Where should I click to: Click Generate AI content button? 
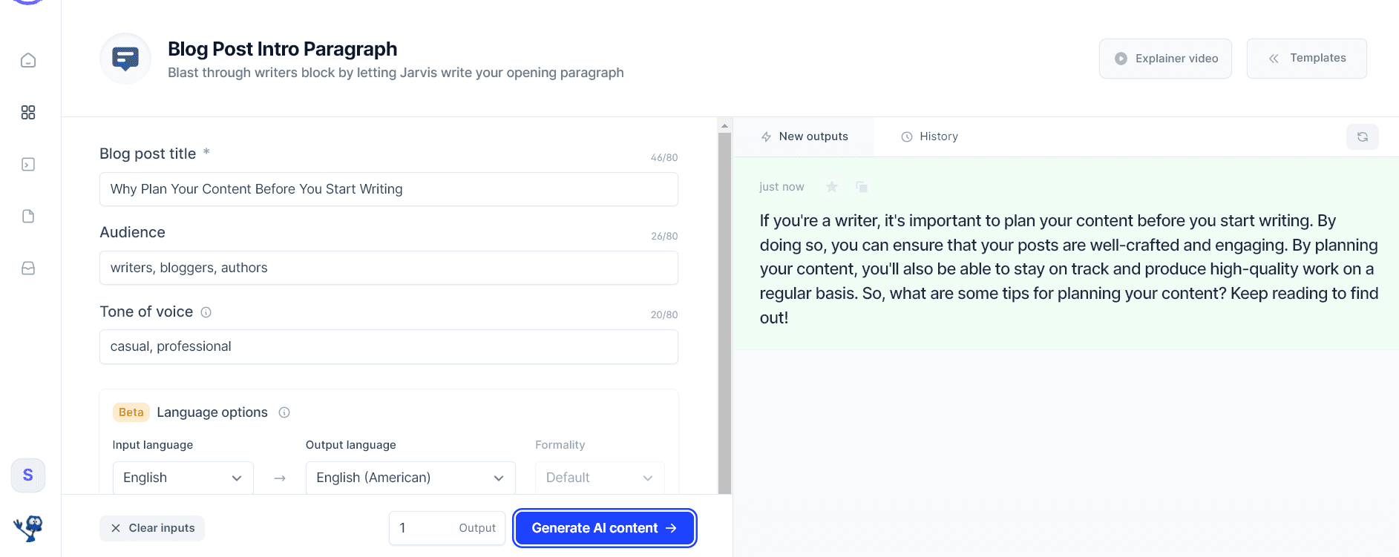605,528
